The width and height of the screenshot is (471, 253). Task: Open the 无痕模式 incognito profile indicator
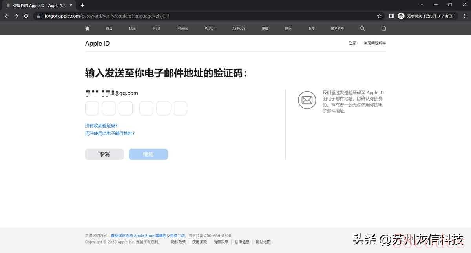427,16
